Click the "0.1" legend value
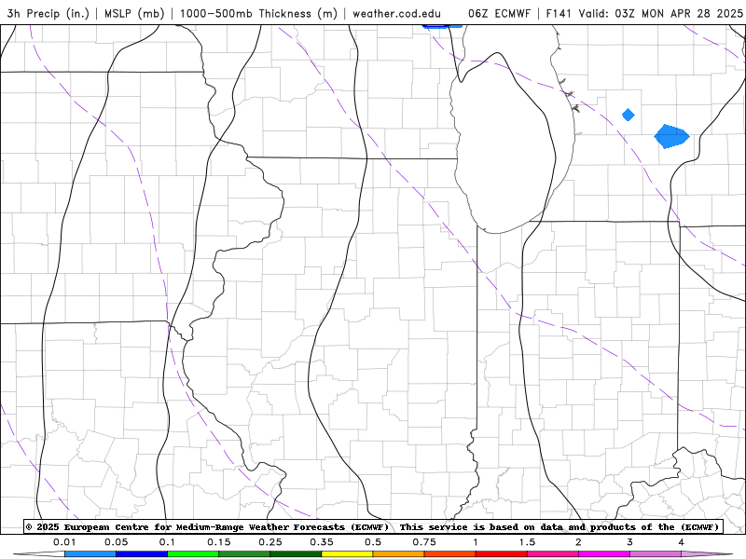This screenshot has width=746, height=559. click(167, 542)
